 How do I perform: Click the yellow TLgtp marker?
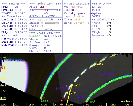(76, 85)
